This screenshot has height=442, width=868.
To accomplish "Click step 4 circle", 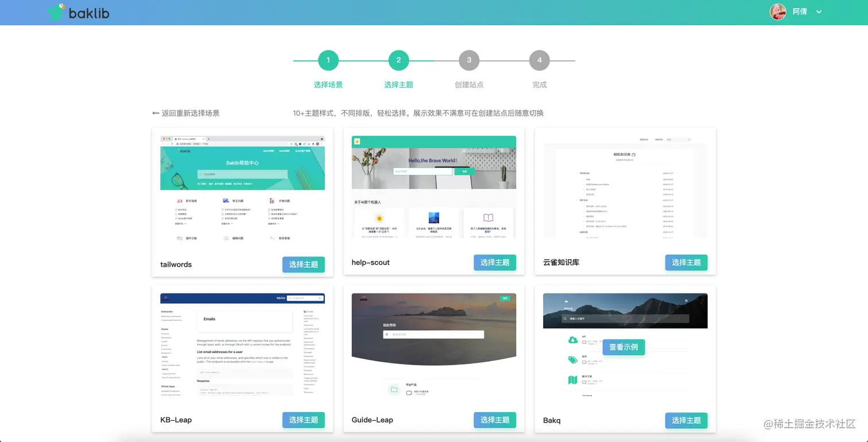I will click(x=540, y=60).
